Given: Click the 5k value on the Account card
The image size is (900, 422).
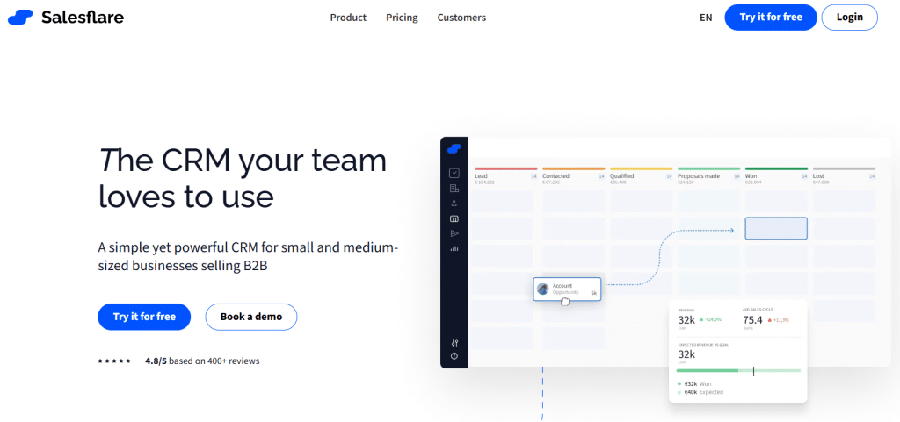Looking at the screenshot, I should [x=594, y=293].
